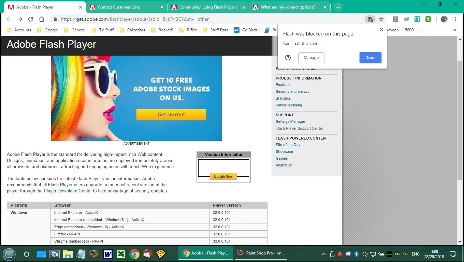Click Get started on the Adobe Stock ad
The width and height of the screenshot is (464, 262).
click(x=171, y=115)
